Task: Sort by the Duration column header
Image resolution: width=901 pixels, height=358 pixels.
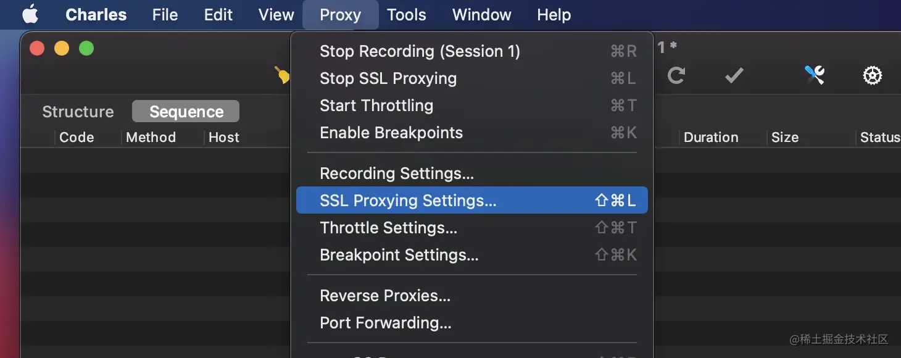Action: pyautogui.click(x=710, y=137)
